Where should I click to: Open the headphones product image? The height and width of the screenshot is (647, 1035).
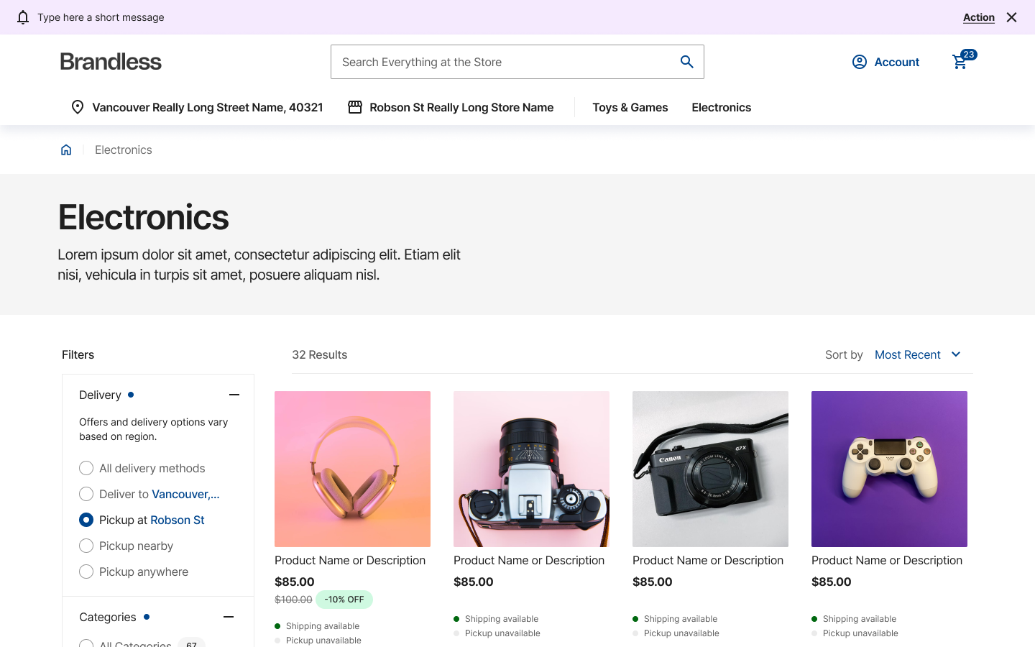pyautogui.click(x=352, y=469)
